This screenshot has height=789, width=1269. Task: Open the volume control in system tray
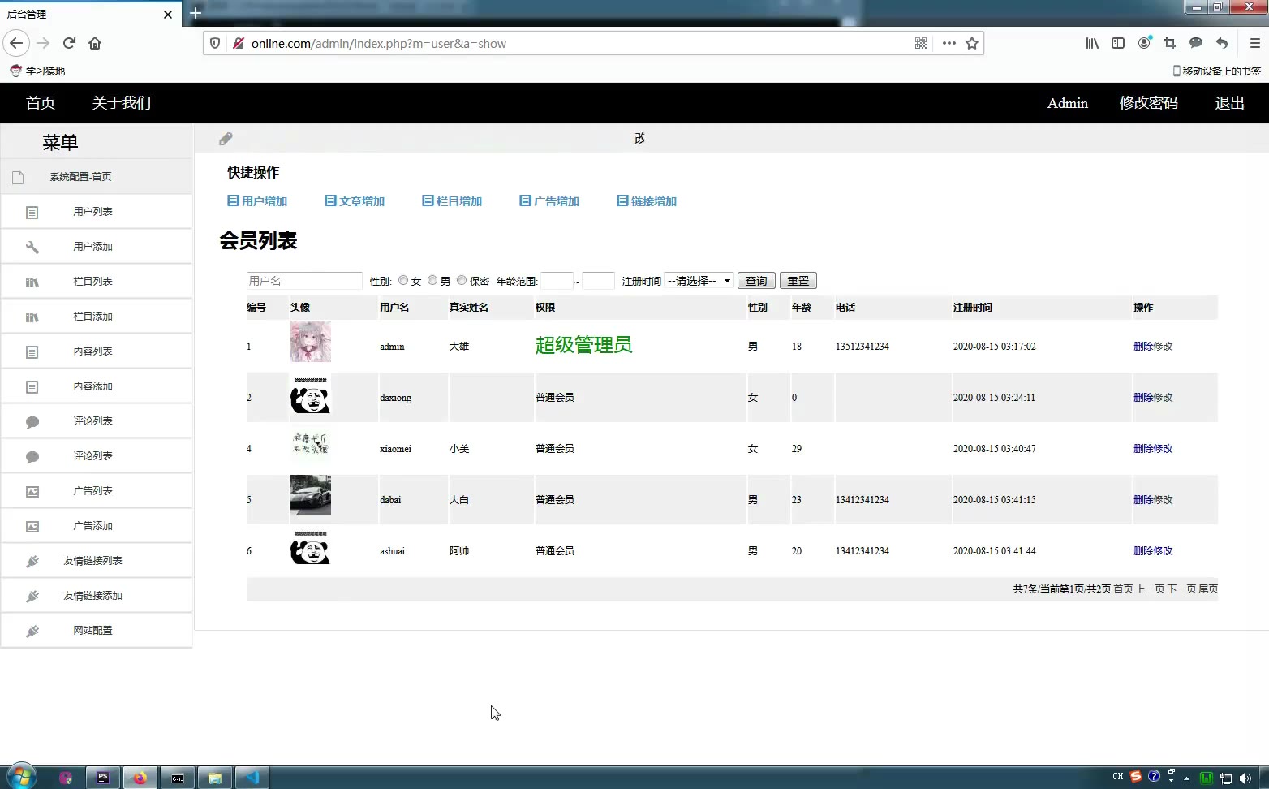1247,777
